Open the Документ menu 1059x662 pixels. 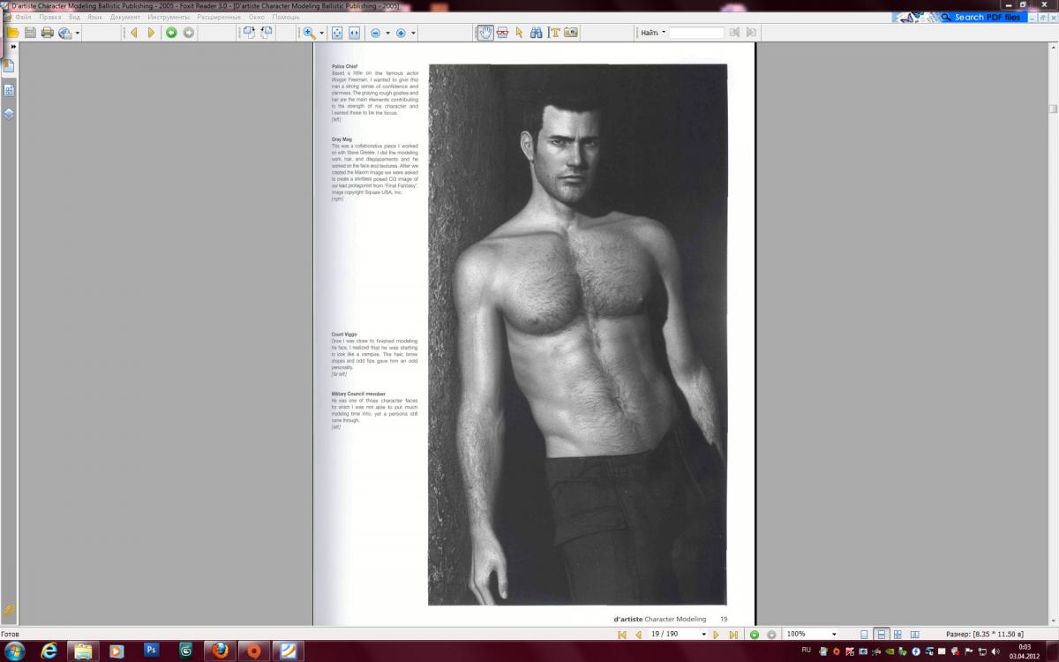point(125,17)
